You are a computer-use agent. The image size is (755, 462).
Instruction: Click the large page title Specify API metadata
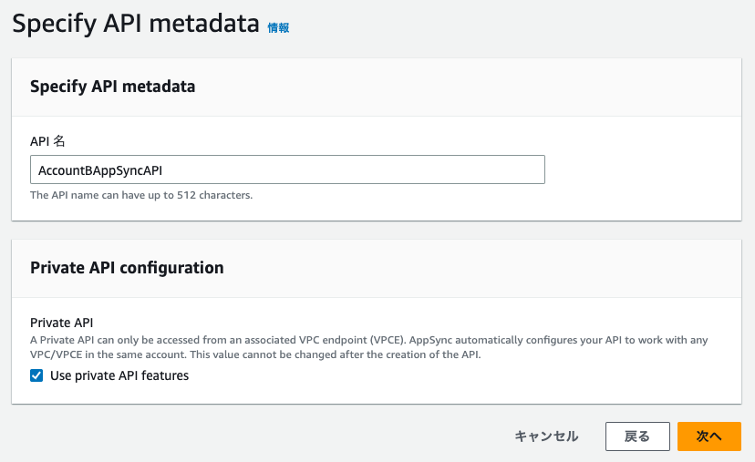click(136, 24)
